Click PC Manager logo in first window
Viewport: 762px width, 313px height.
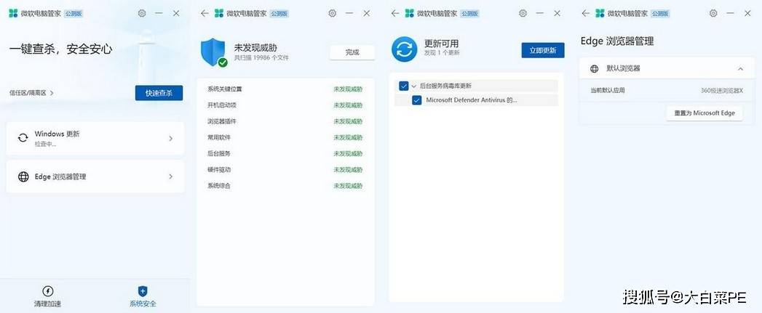click(14, 14)
